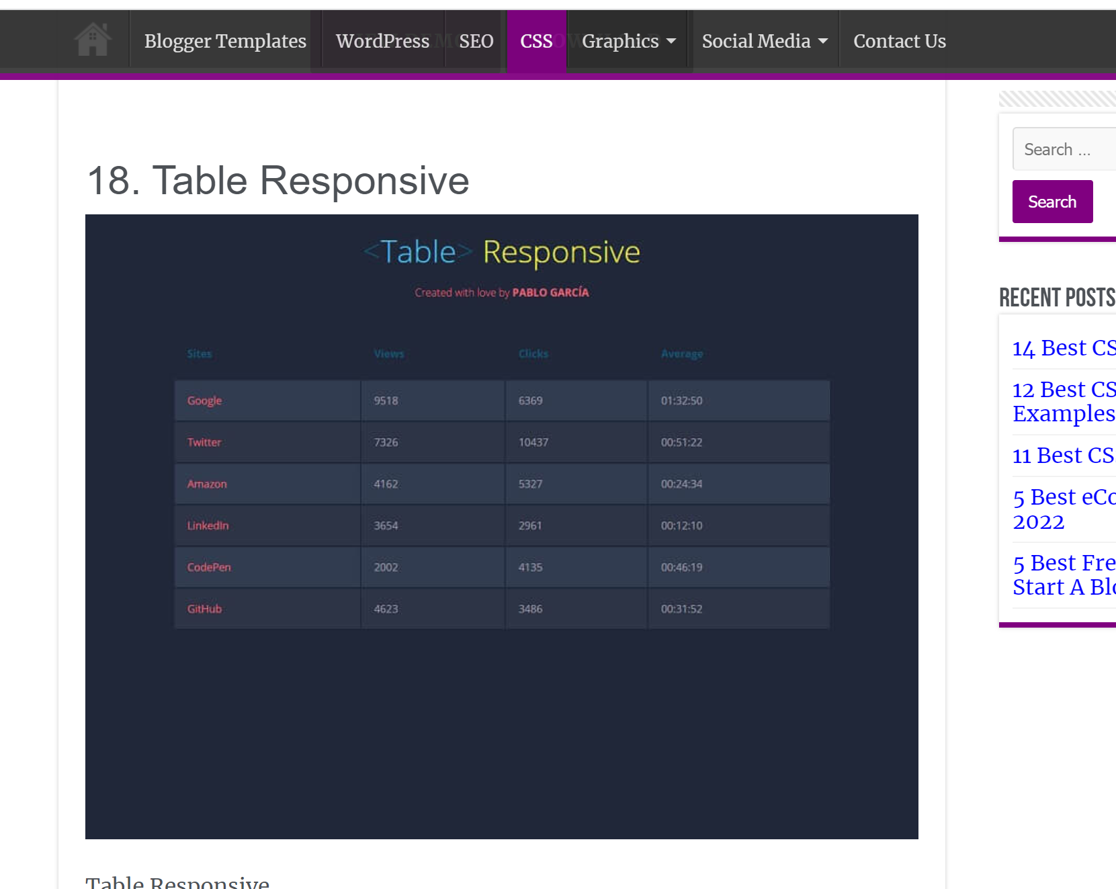This screenshot has height=889, width=1116.
Task: Open the SEO menu item
Action: point(475,41)
